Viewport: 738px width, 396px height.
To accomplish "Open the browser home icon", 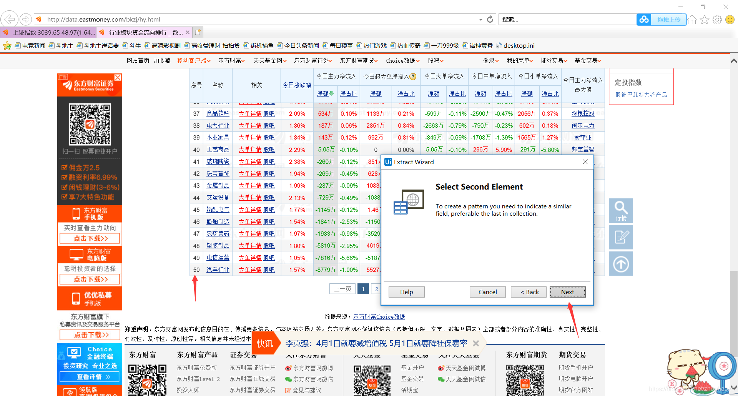I will coord(692,20).
